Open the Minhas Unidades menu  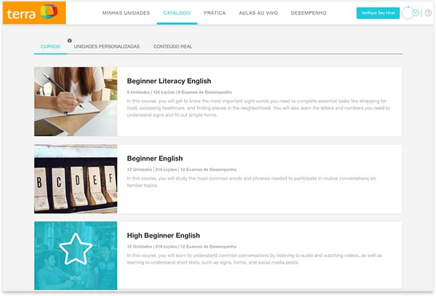126,13
